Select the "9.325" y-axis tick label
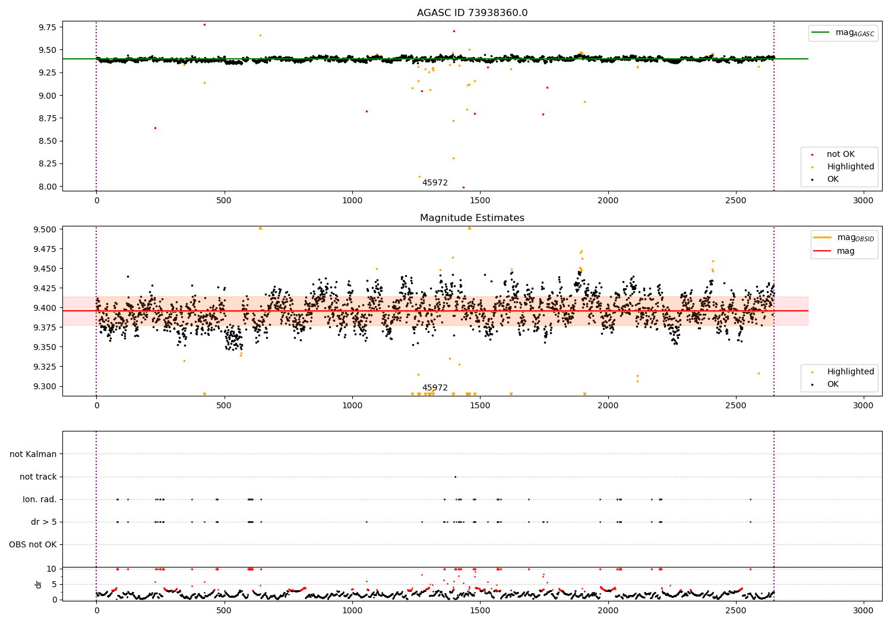 [45, 367]
